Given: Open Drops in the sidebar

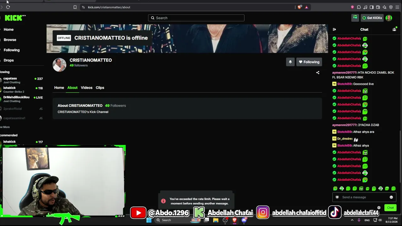Looking at the screenshot, I should click(x=9, y=60).
